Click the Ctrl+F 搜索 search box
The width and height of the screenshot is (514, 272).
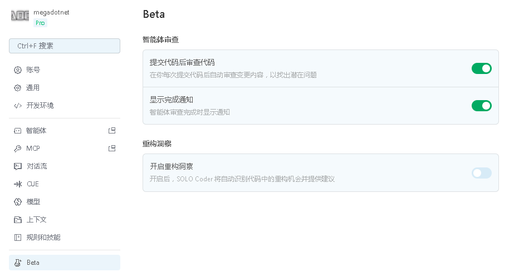[x=65, y=46]
